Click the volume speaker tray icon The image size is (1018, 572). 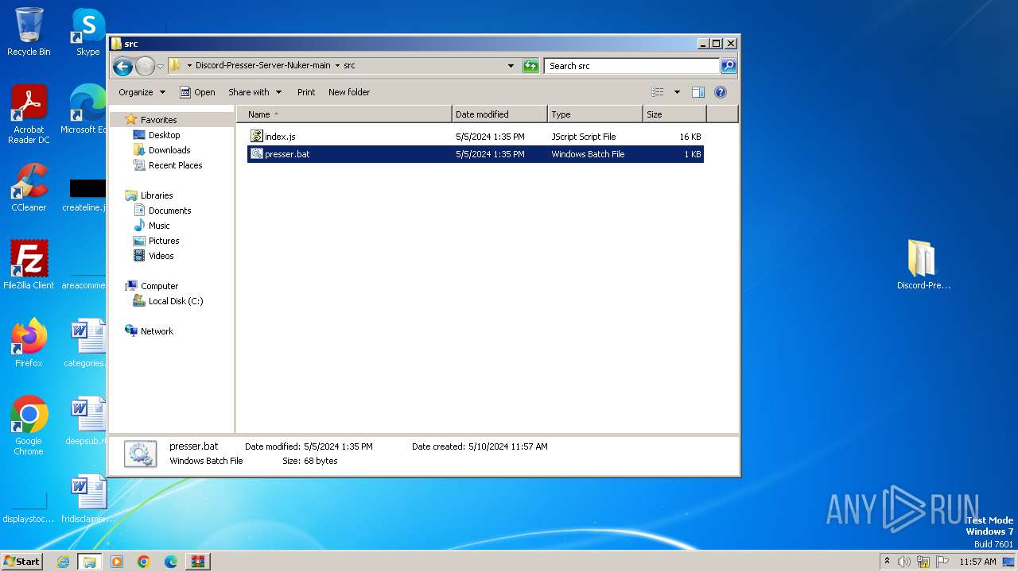[904, 562]
